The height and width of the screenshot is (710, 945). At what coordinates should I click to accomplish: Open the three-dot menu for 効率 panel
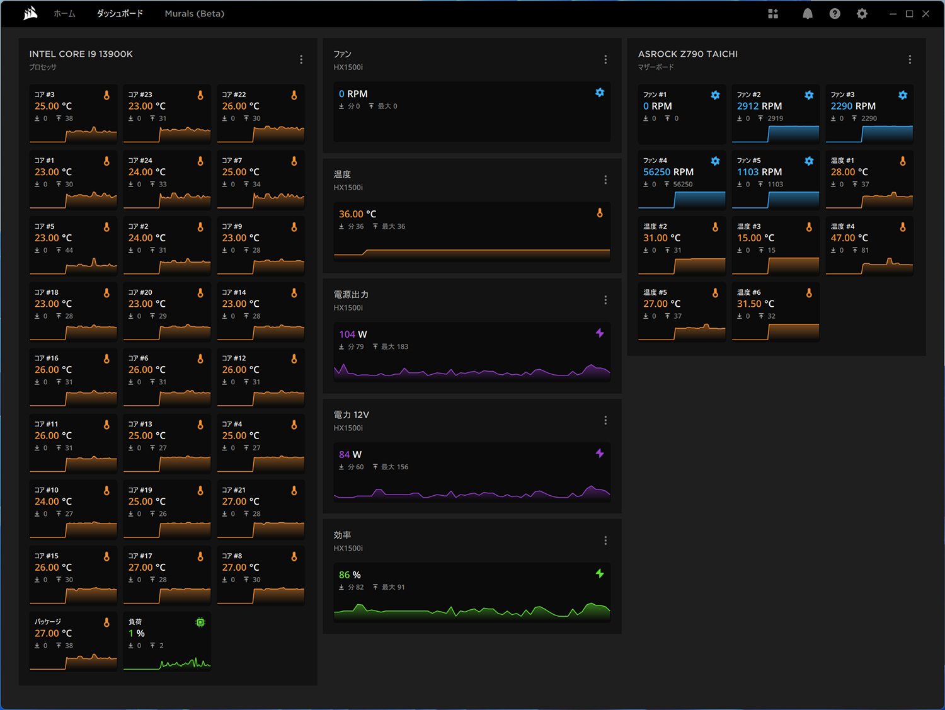pos(605,541)
